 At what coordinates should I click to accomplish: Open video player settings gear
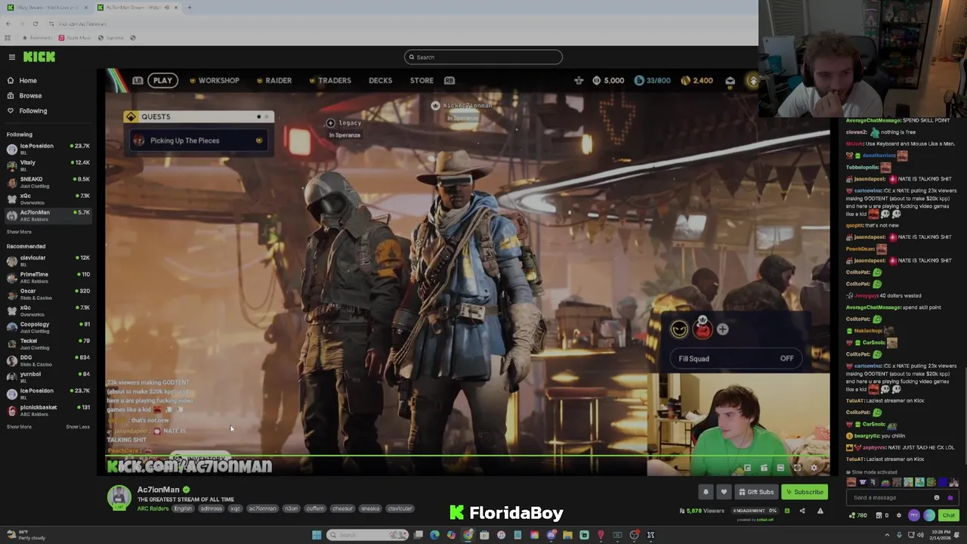(814, 468)
